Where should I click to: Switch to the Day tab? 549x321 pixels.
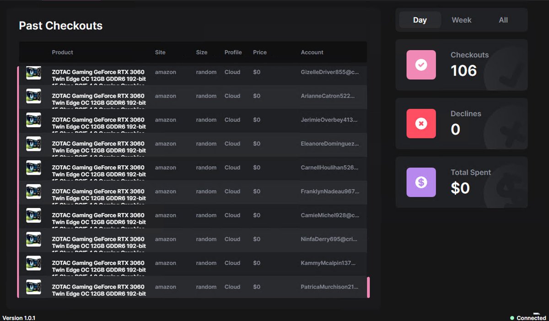tap(420, 20)
